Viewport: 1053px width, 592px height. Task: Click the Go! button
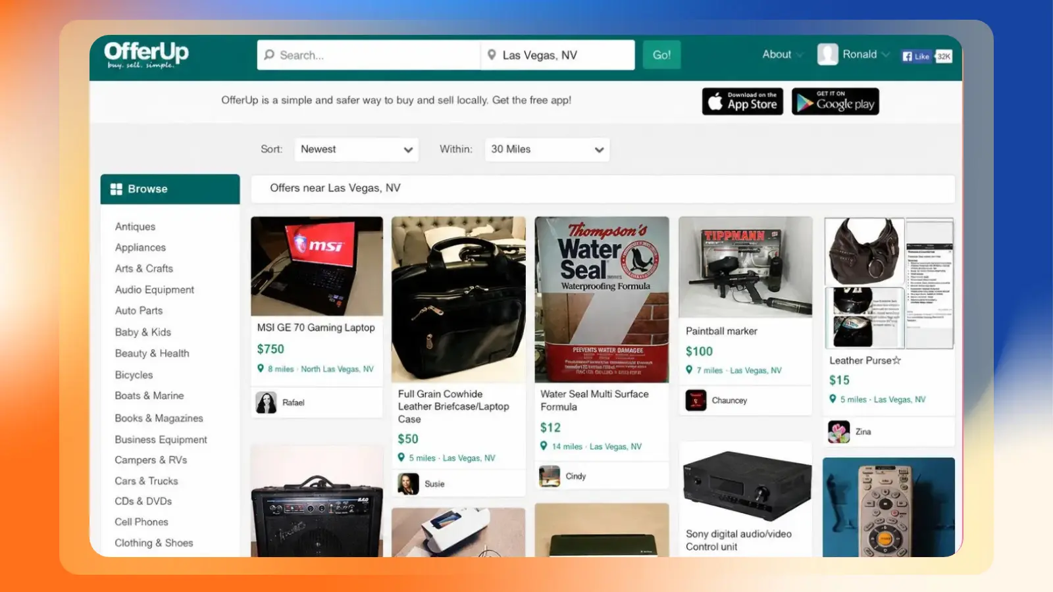tap(661, 55)
